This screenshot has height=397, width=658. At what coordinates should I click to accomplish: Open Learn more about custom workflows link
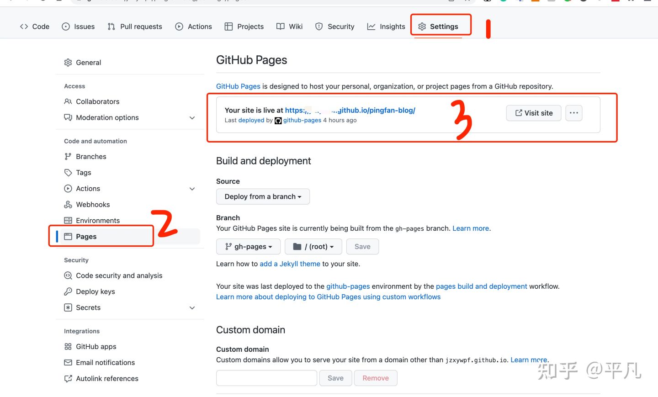coord(328,297)
